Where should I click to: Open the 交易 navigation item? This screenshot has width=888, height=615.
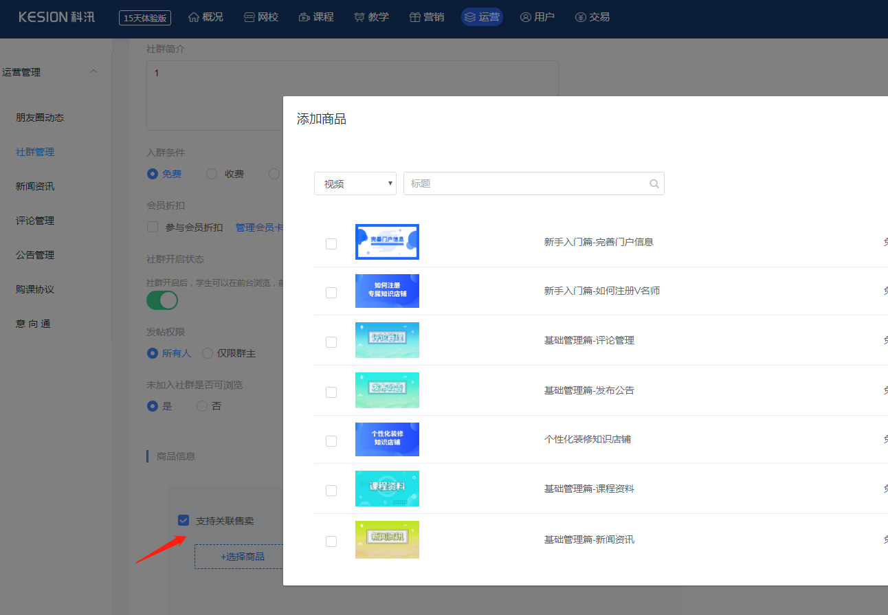592,17
